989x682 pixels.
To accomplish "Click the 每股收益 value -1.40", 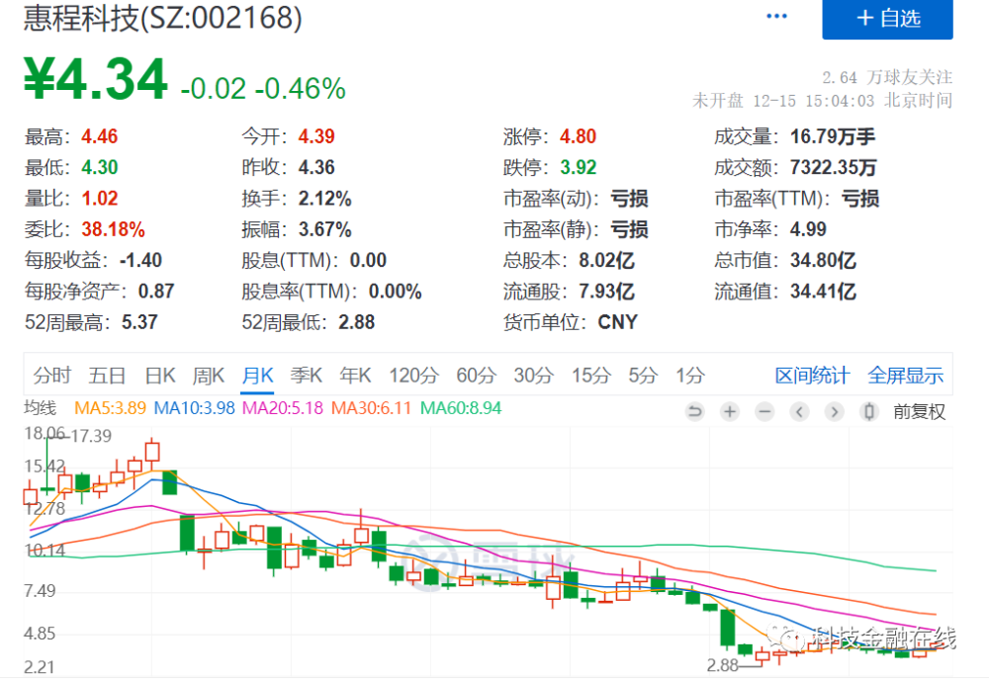I will coord(140,260).
